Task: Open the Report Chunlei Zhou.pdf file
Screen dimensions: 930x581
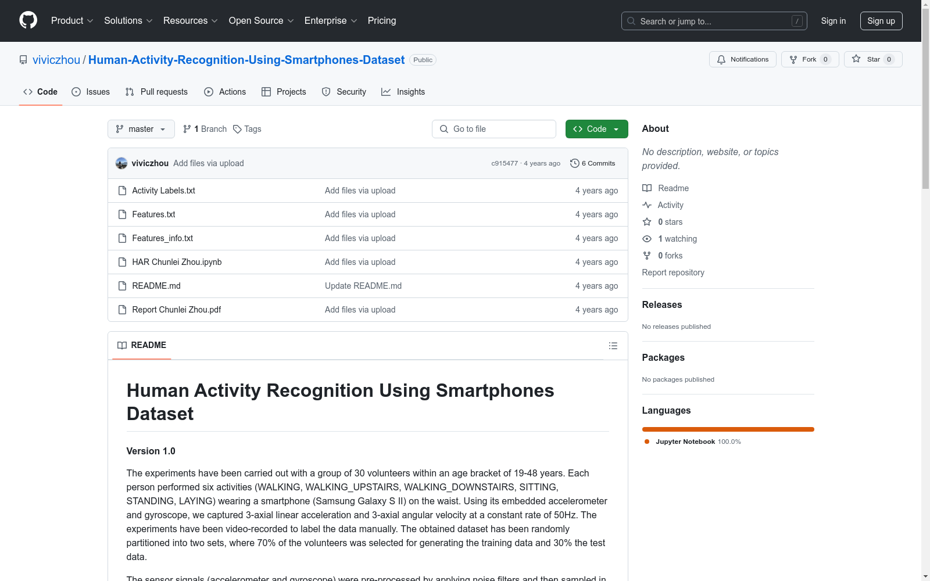Action: (177, 310)
